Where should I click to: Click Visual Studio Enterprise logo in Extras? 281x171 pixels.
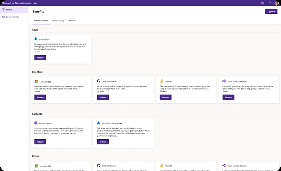[x=224, y=165]
